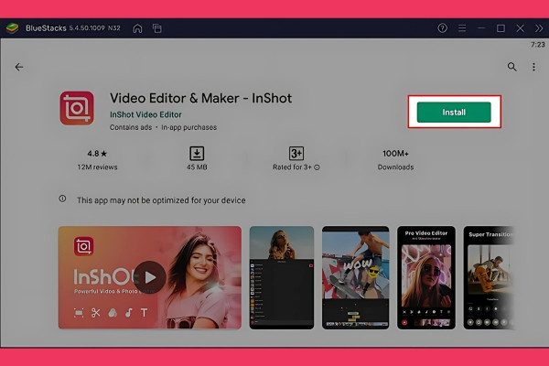View the 4.8 star rating
The height and width of the screenshot is (366, 549).
(x=97, y=154)
